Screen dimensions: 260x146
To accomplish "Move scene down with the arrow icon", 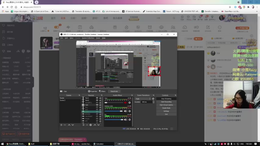I will (x=72, y=125).
